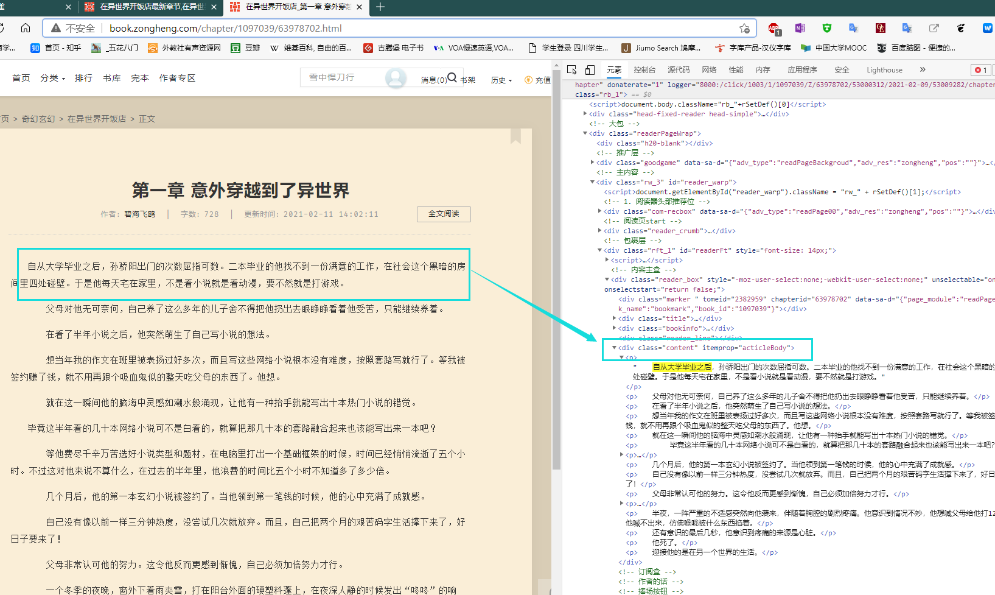995x595 pixels.
Task: Collapse the content acticleBody div node
Action: click(x=615, y=348)
